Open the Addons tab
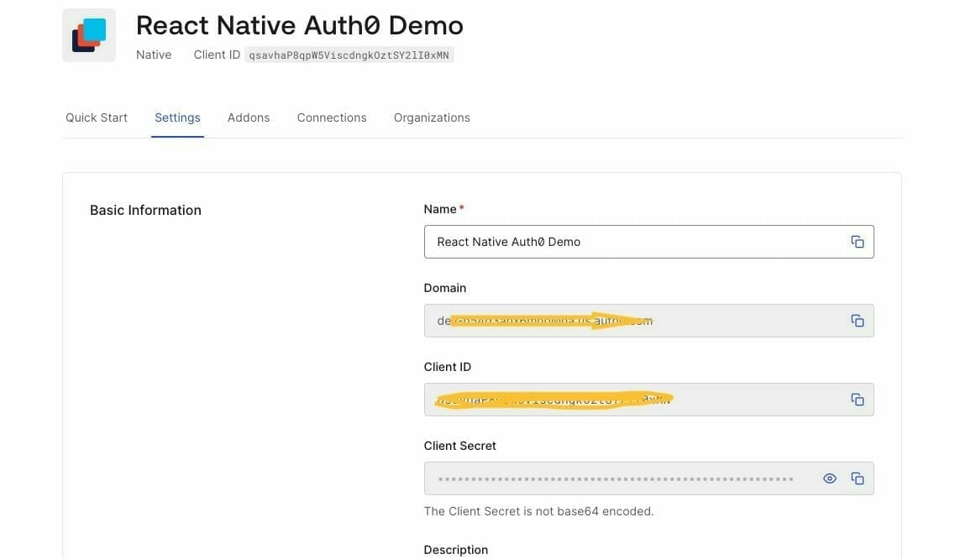Image resolution: width=971 pixels, height=559 pixels. point(249,118)
